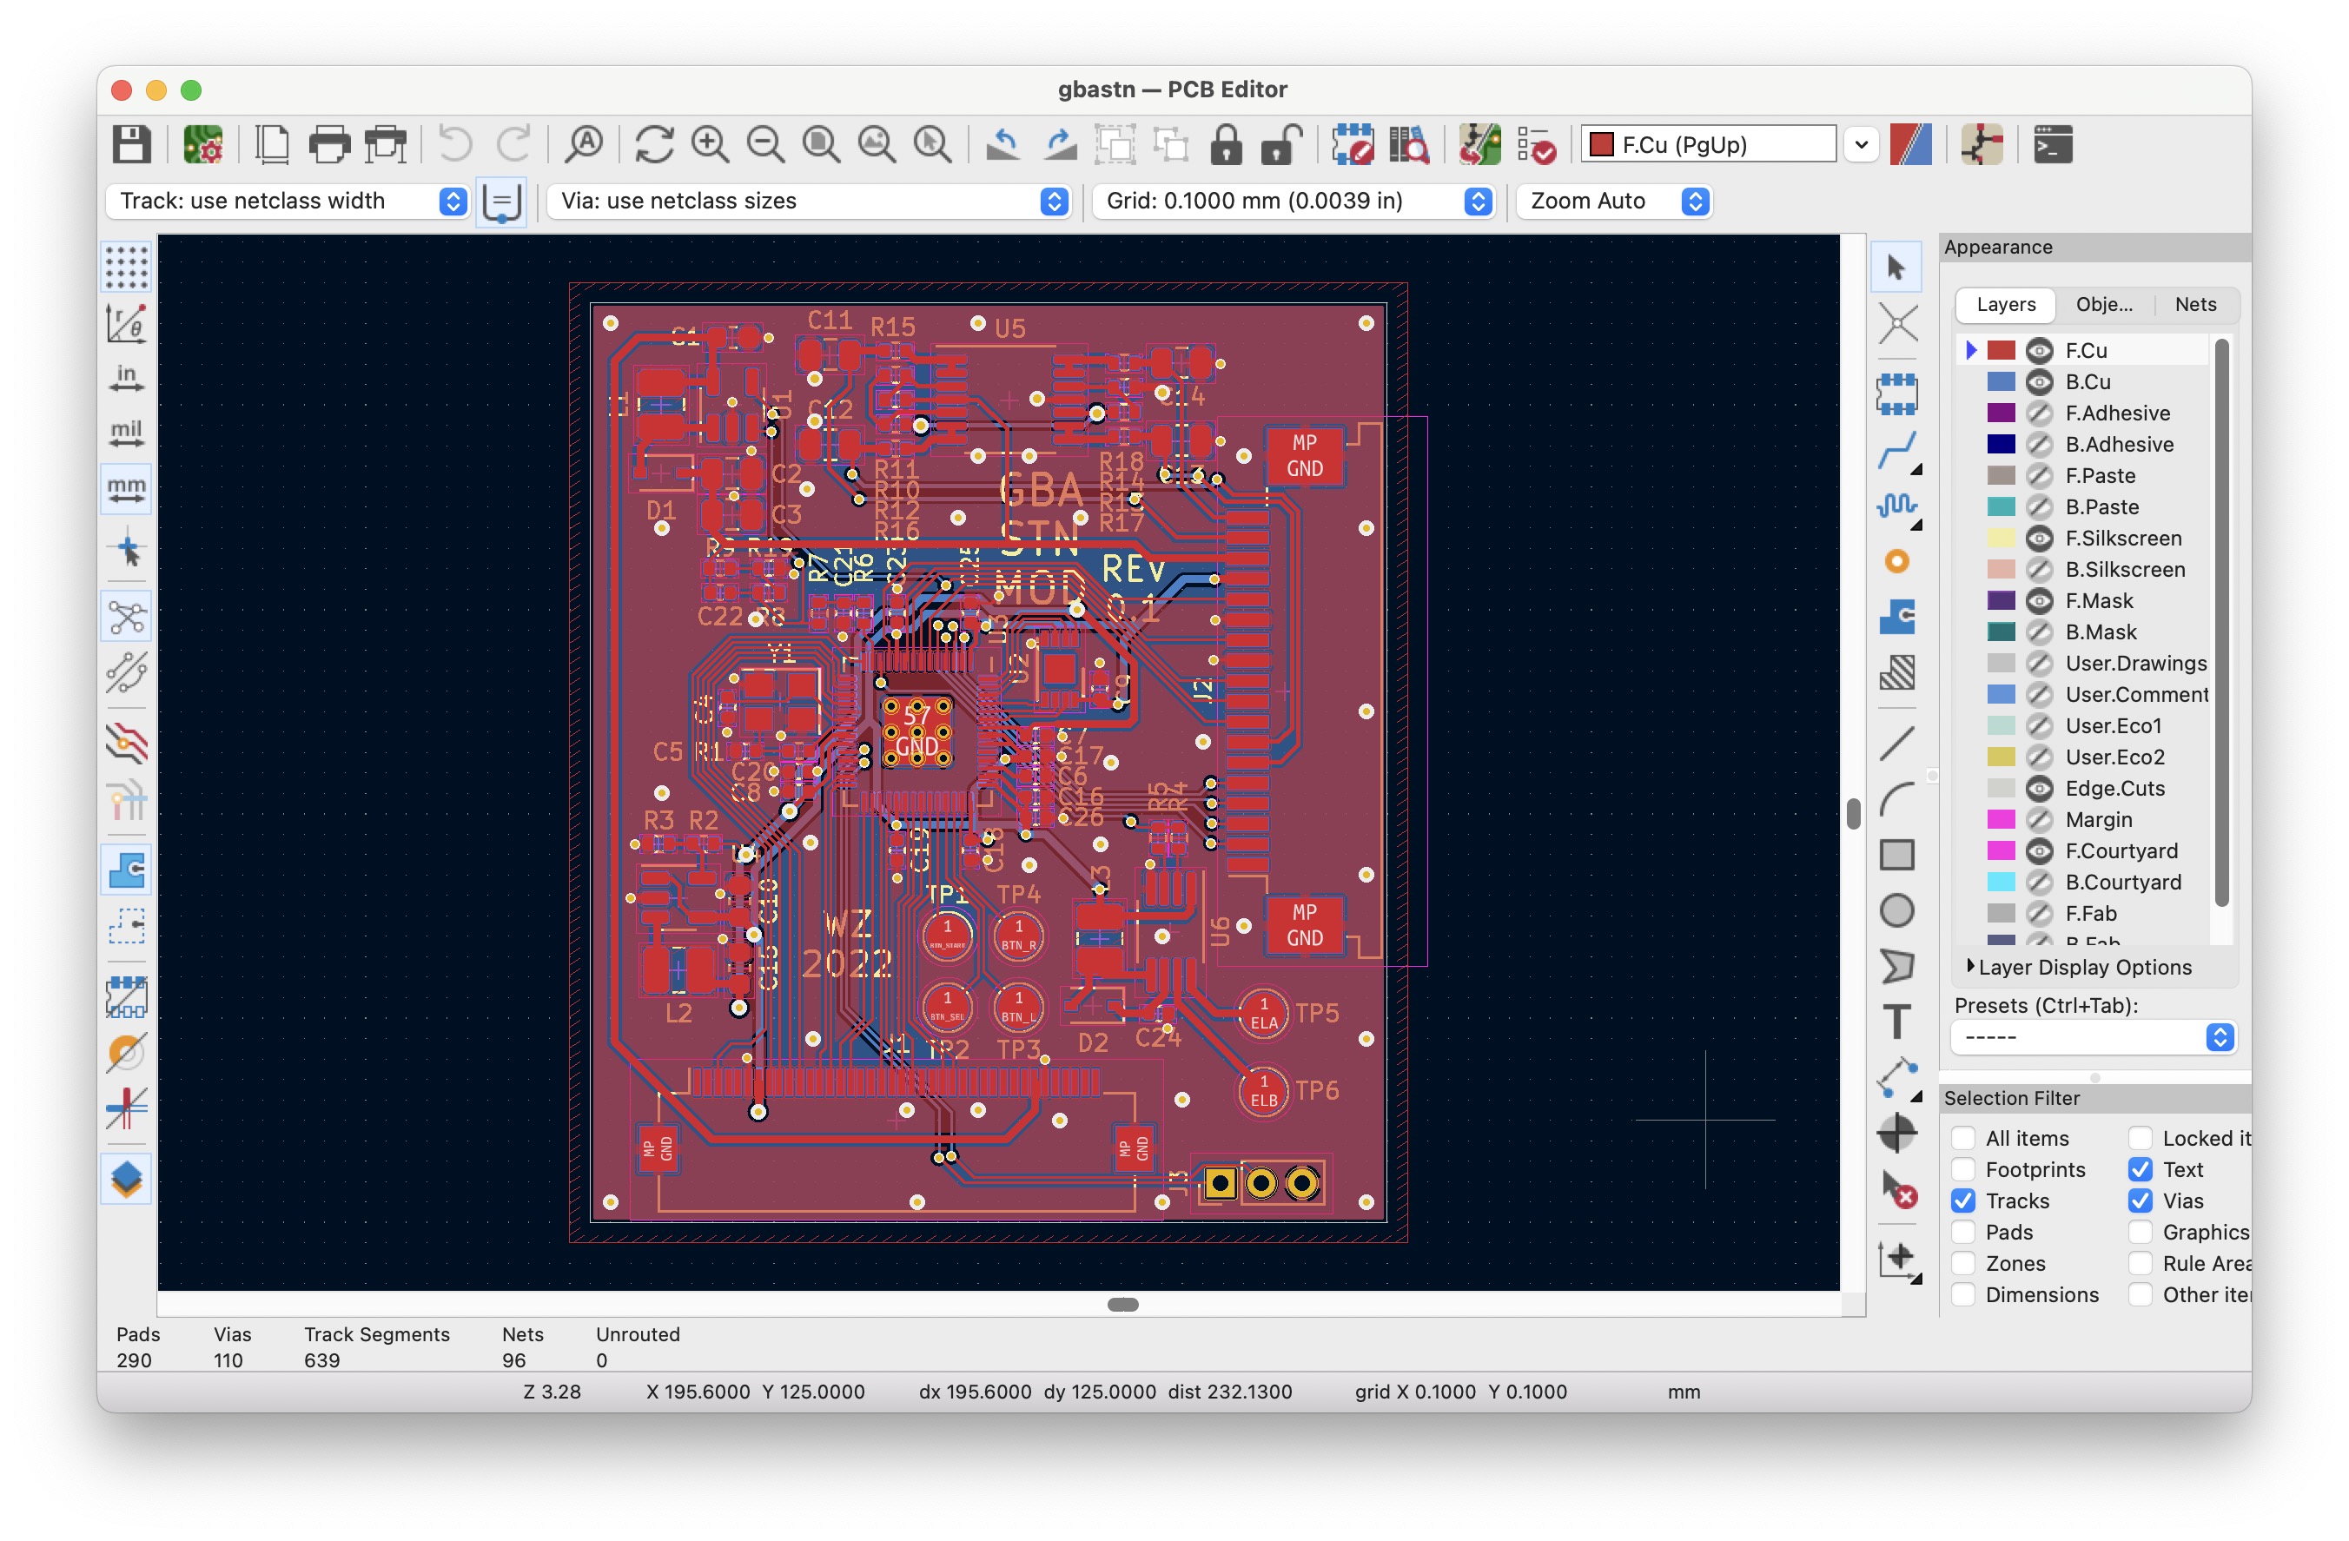2349x1541 pixels.
Task: Check the All items filter
Action: (1963, 1137)
